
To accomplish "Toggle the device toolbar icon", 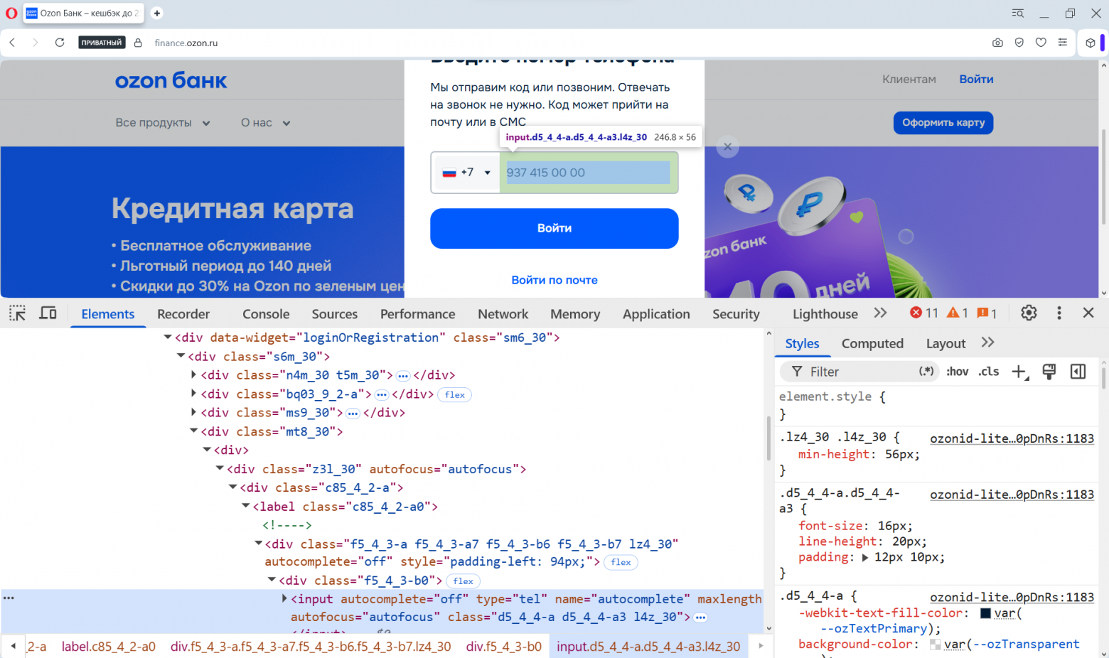I will pyautogui.click(x=48, y=313).
